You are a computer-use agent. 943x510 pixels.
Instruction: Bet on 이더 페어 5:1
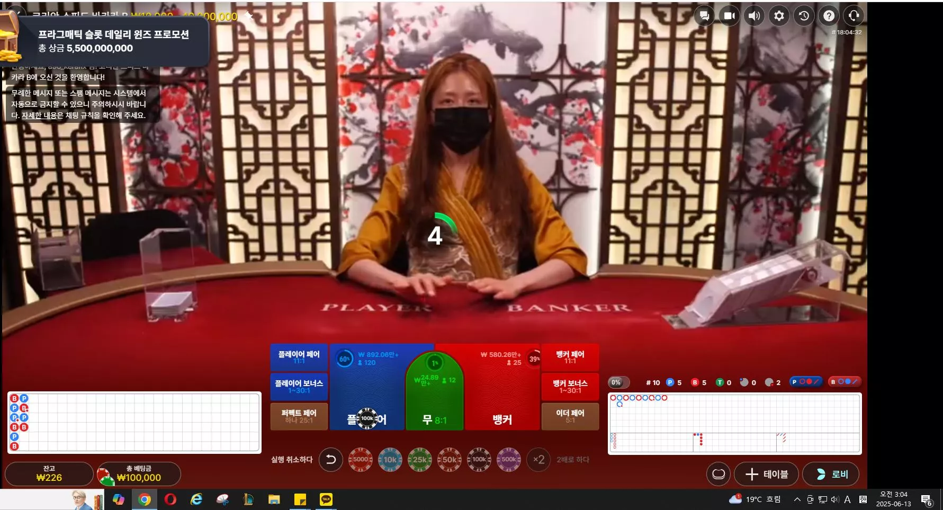570,416
